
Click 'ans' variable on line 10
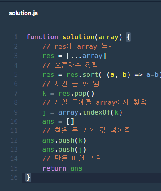pos(48,122)
